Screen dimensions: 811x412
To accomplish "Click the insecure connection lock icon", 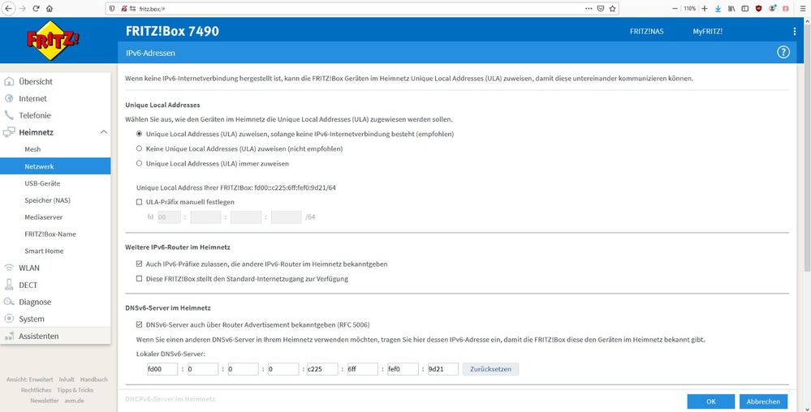I will coord(124,9).
